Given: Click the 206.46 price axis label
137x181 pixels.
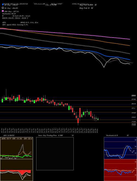Looking at the screenshot, I should click(x=134, y=104).
